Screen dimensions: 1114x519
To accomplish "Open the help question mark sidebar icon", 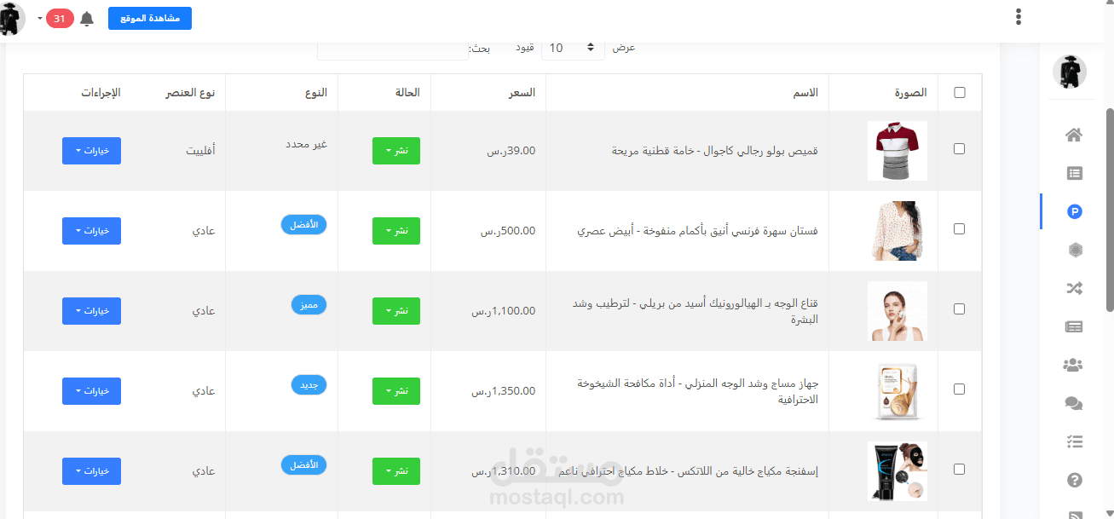I will 1074,480.
